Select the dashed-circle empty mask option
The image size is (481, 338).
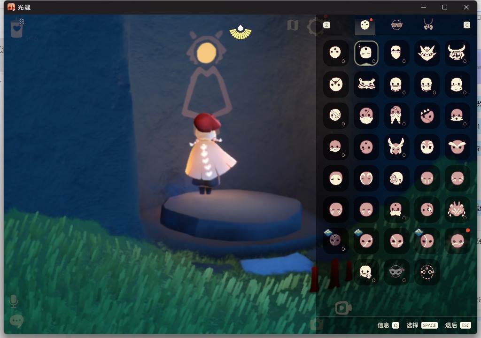[x=427, y=272]
